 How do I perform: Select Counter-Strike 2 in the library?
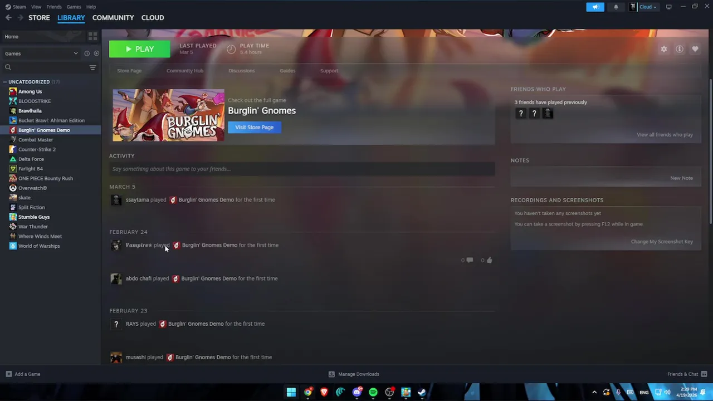click(37, 149)
